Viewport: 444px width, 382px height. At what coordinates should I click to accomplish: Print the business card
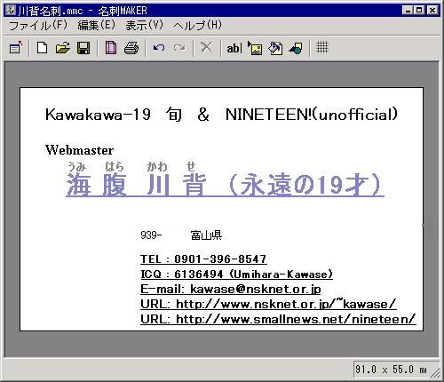tap(131, 47)
